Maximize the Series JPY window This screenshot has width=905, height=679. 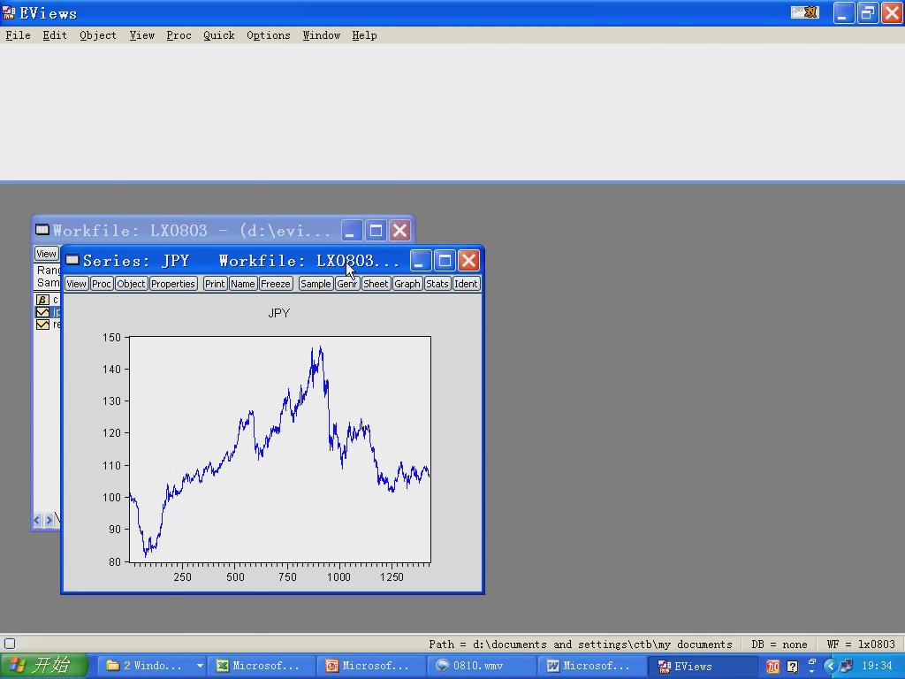pyautogui.click(x=445, y=261)
